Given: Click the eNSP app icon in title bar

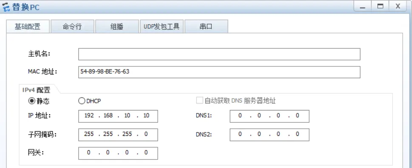Looking at the screenshot, I should click(x=6, y=7).
